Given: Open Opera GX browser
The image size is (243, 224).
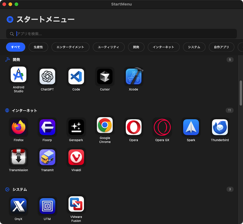Looking at the screenshot, I should pyautogui.click(x=162, y=127).
